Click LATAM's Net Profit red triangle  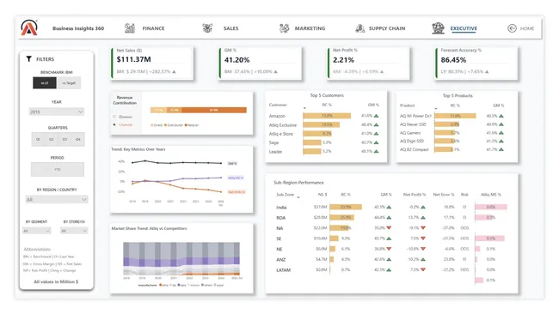[423, 270]
